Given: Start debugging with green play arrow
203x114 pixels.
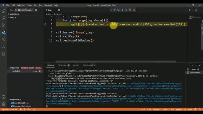Looking at the screenshot, I should point(16,10).
